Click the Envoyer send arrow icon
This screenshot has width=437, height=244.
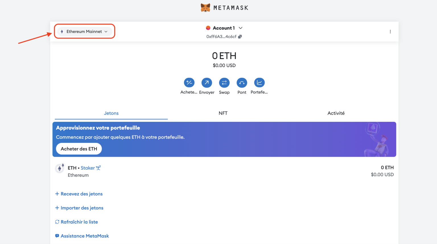(x=207, y=83)
